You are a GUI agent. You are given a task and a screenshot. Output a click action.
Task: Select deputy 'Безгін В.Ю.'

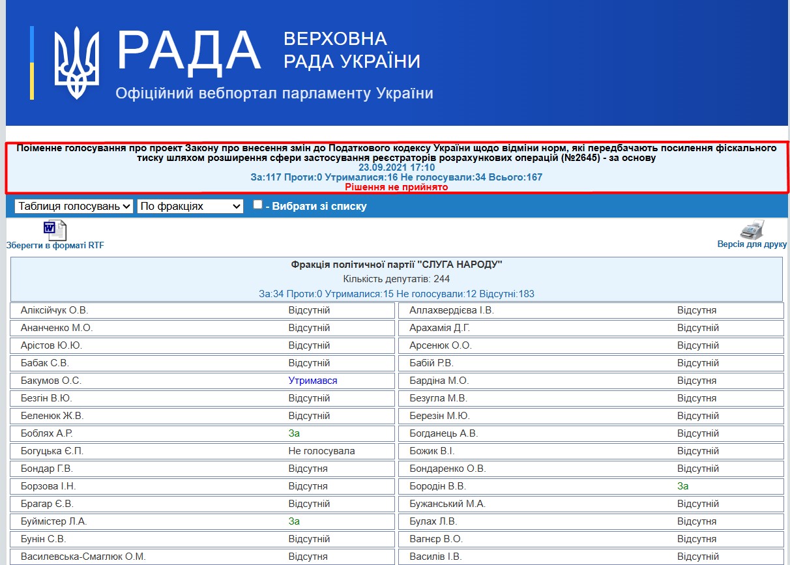[46, 398]
